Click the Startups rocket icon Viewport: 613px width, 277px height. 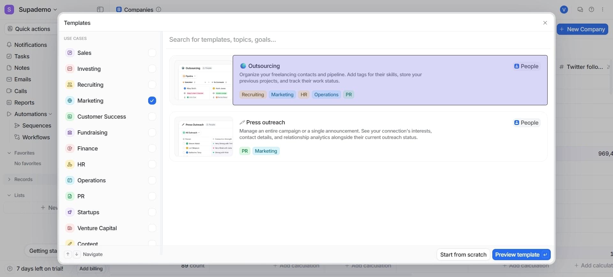[70, 212]
